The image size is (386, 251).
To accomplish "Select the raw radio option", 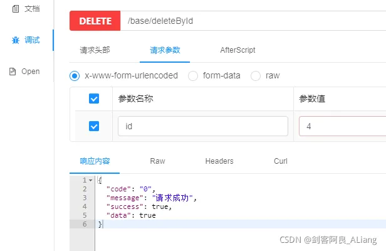I will pyautogui.click(x=256, y=76).
